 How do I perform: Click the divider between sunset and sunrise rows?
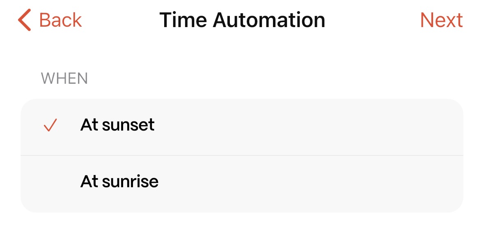point(242,155)
